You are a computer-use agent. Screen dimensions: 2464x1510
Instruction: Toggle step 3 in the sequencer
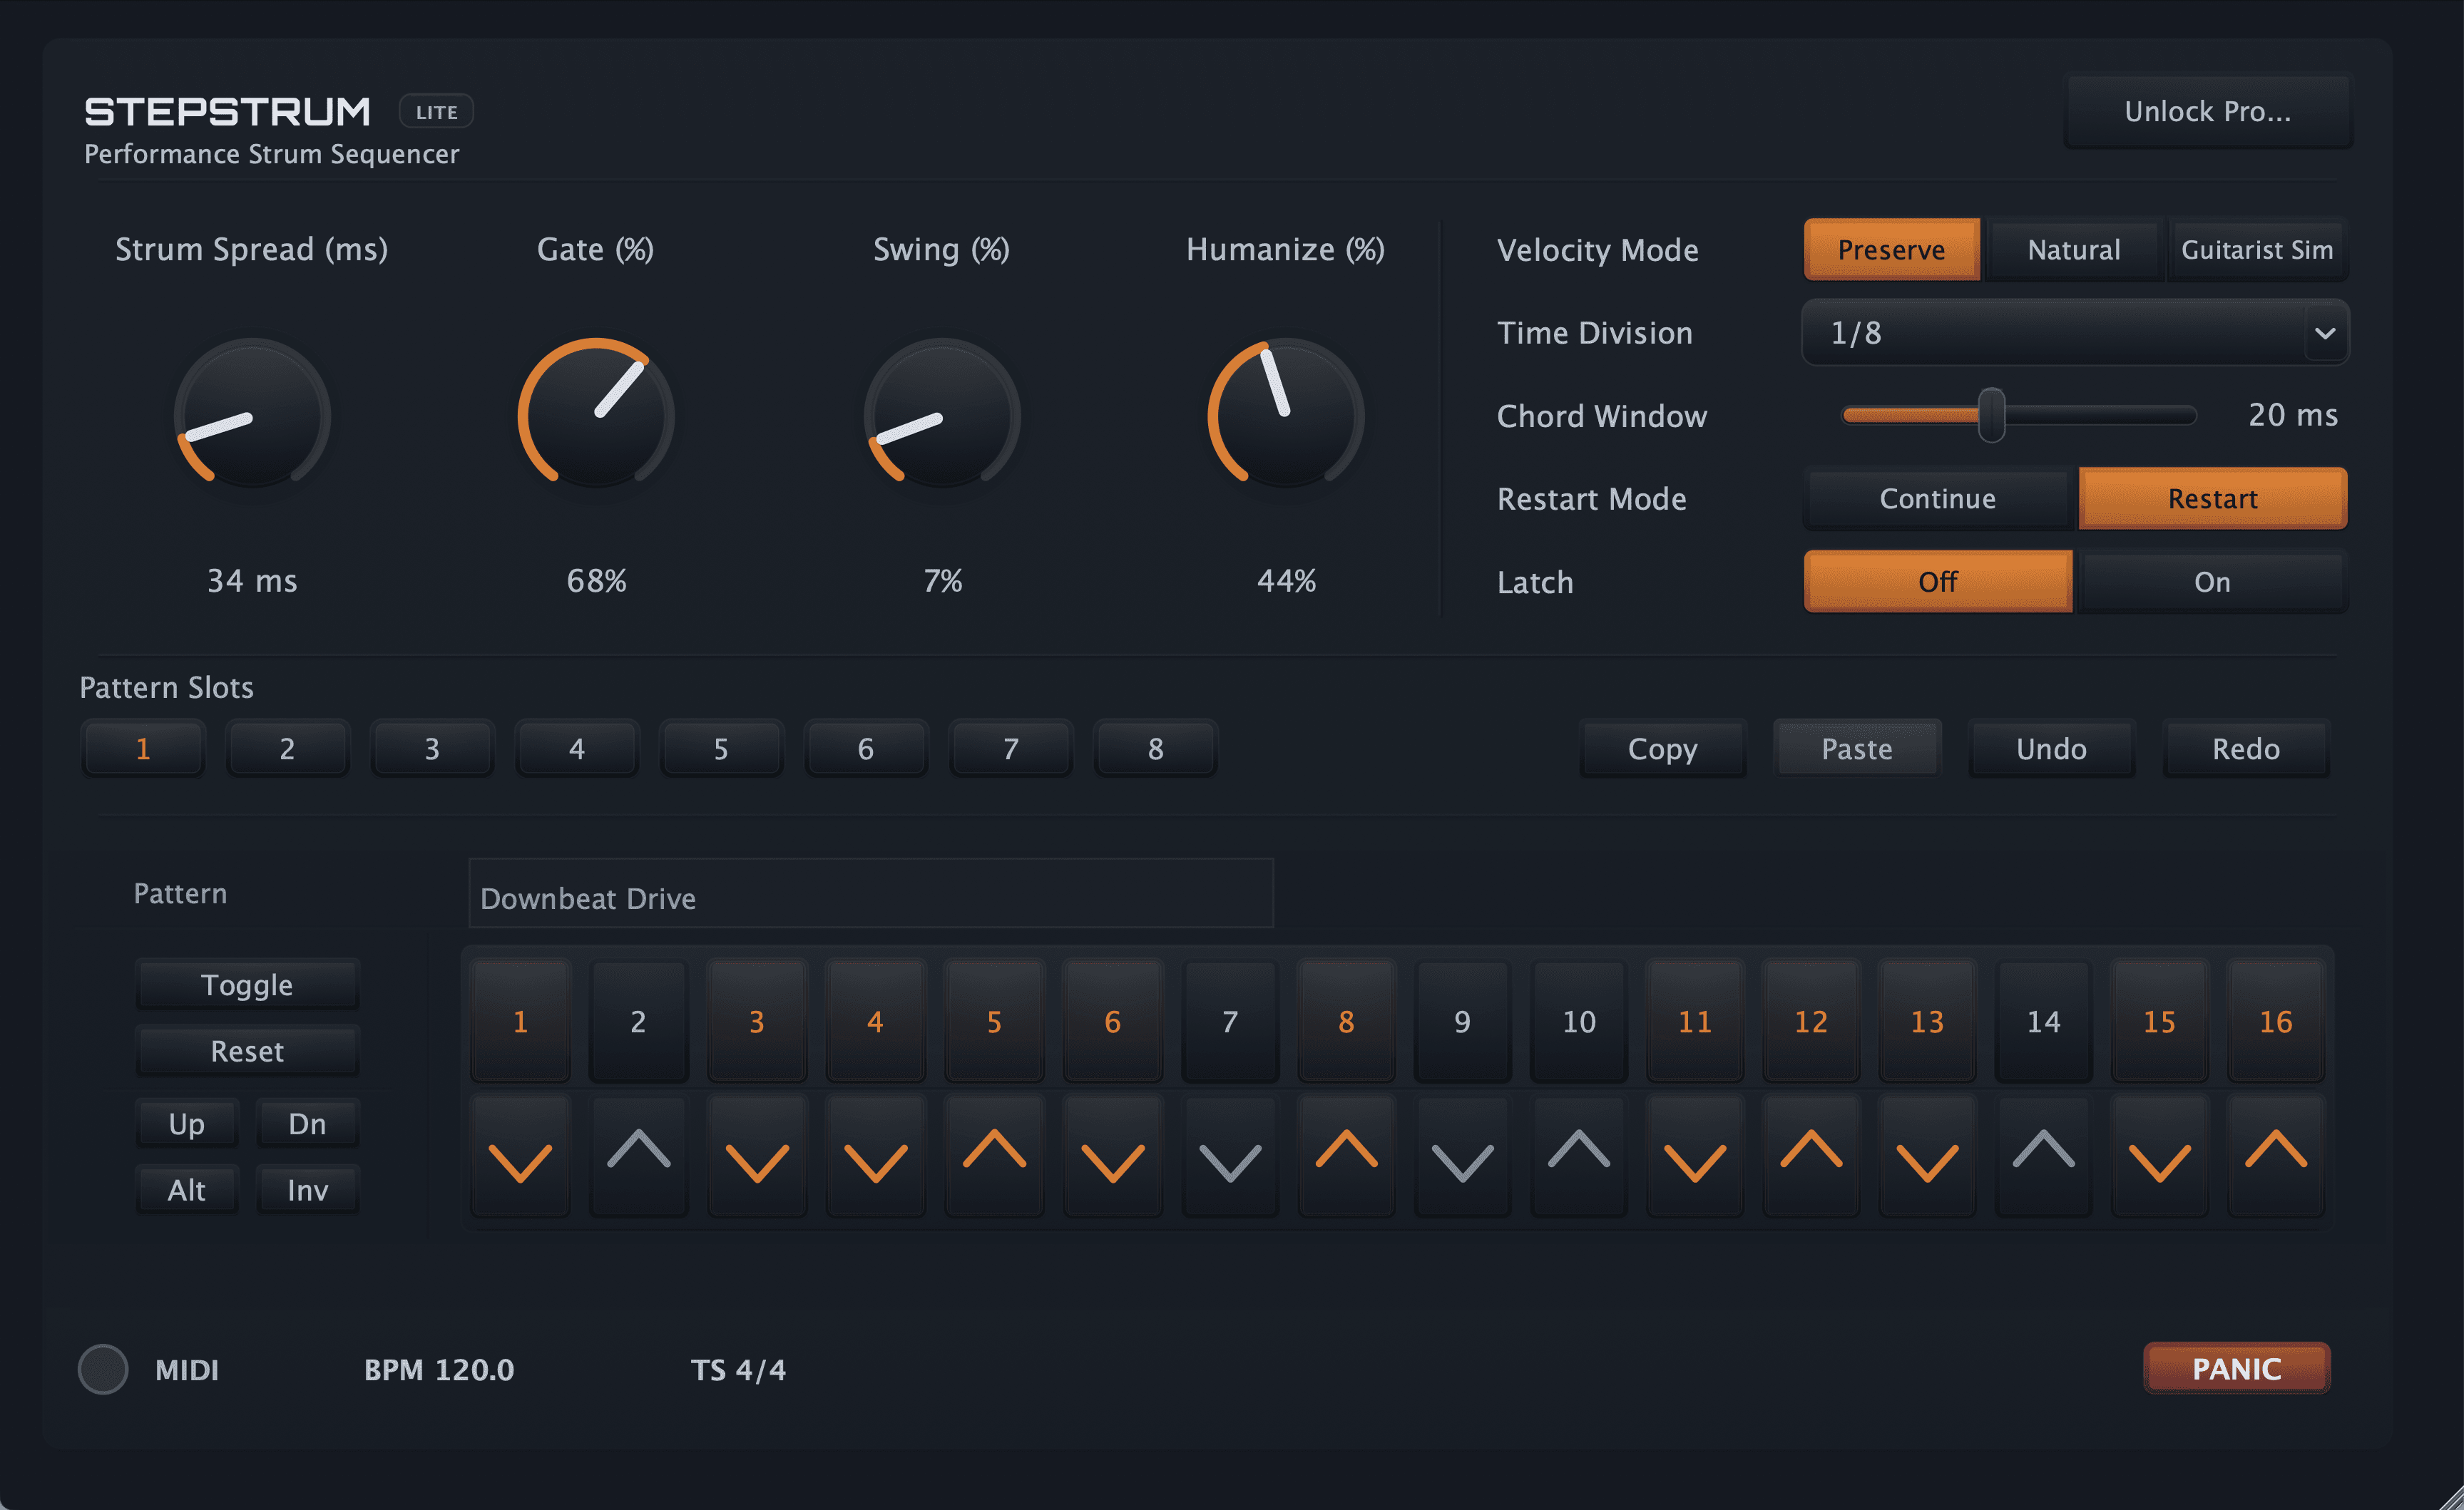click(x=757, y=1021)
